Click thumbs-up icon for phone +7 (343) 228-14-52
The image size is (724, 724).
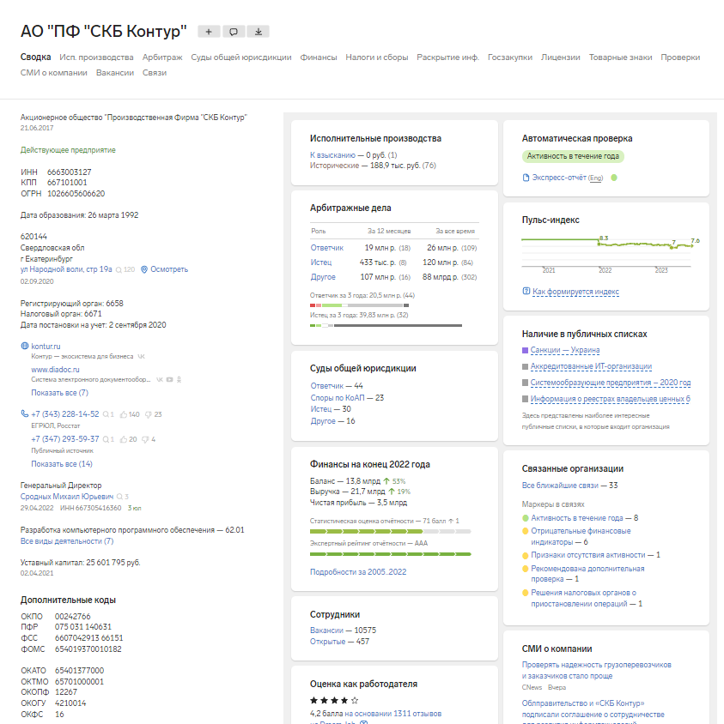coord(124,414)
